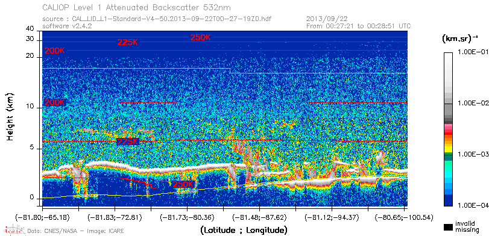
Task: Click the title 'CALIOP Level 1 Attenuated Backscatter 532nm'
Action: (x=137, y=7)
